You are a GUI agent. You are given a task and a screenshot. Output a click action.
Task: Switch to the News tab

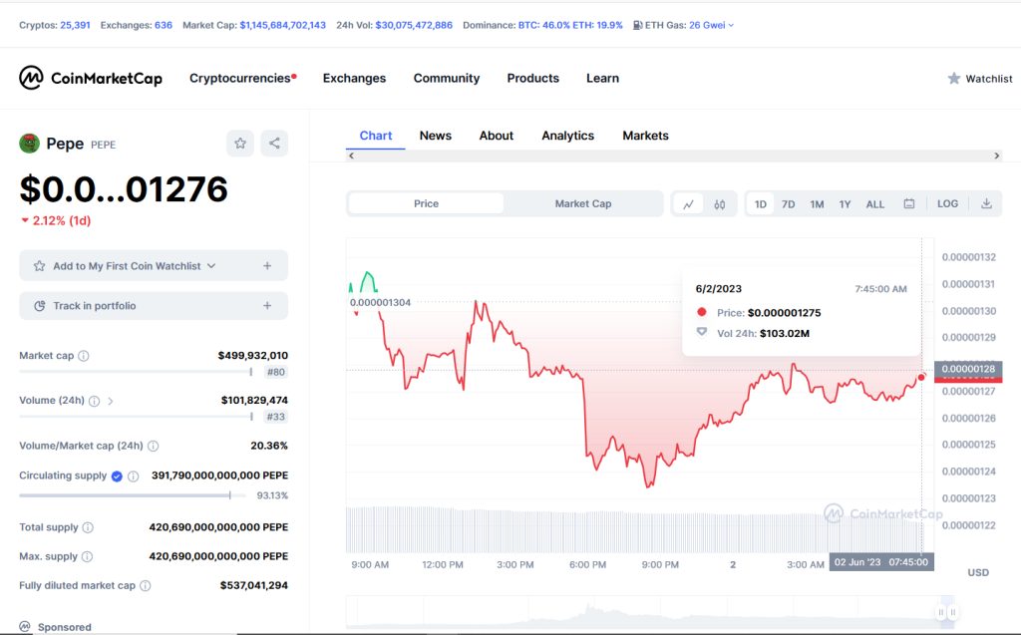(435, 136)
